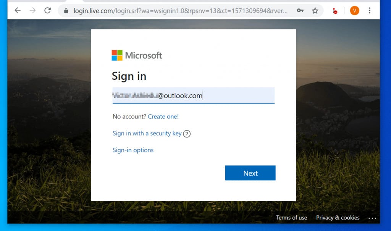The image size is (391, 231).
Task: Open Sign-in options
Action: (133, 150)
